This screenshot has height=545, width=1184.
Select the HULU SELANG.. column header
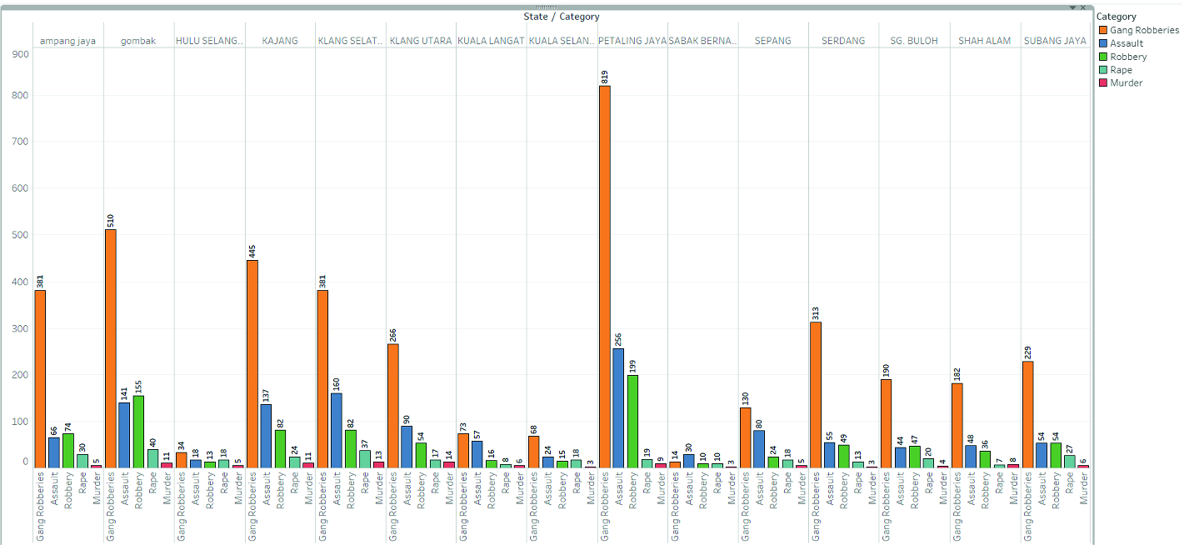click(210, 40)
